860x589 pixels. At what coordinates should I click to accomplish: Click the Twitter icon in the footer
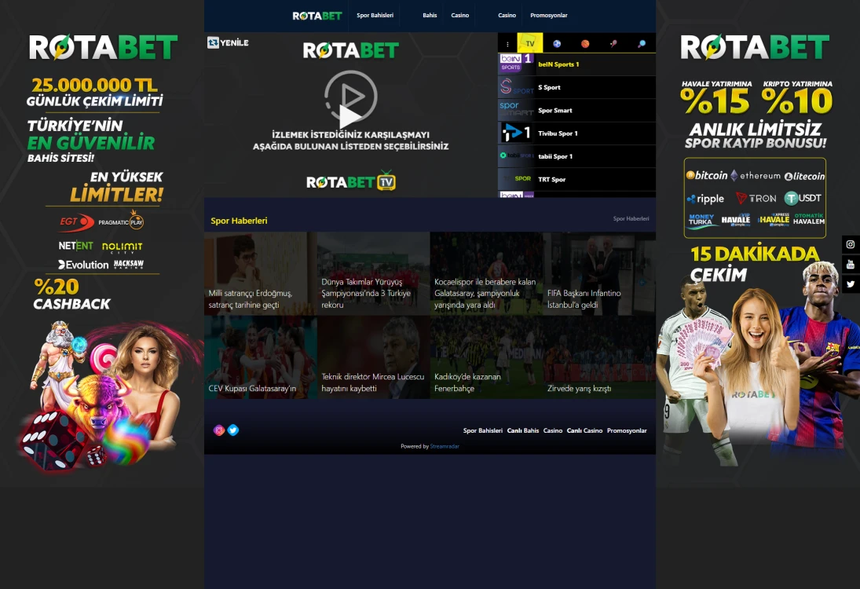pyautogui.click(x=232, y=430)
